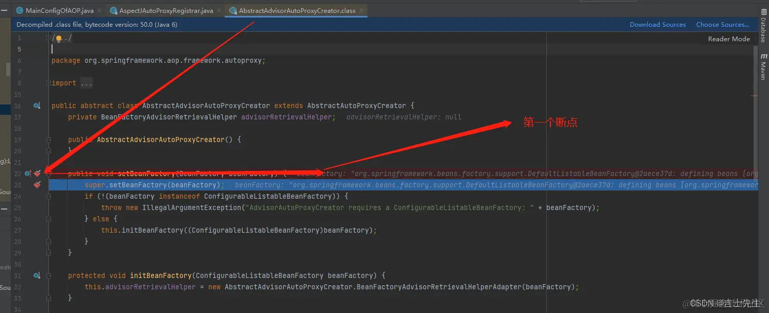The height and width of the screenshot is (313, 769).
Task: Click the inline hint advisorRetrievalHelper: null
Action: [x=404, y=117]
